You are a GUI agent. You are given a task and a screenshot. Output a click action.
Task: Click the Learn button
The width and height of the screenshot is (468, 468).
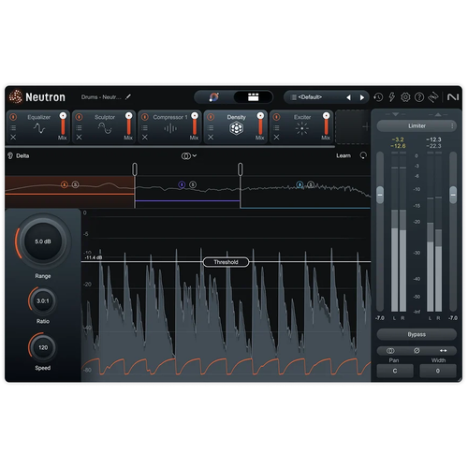pos(344,155)
